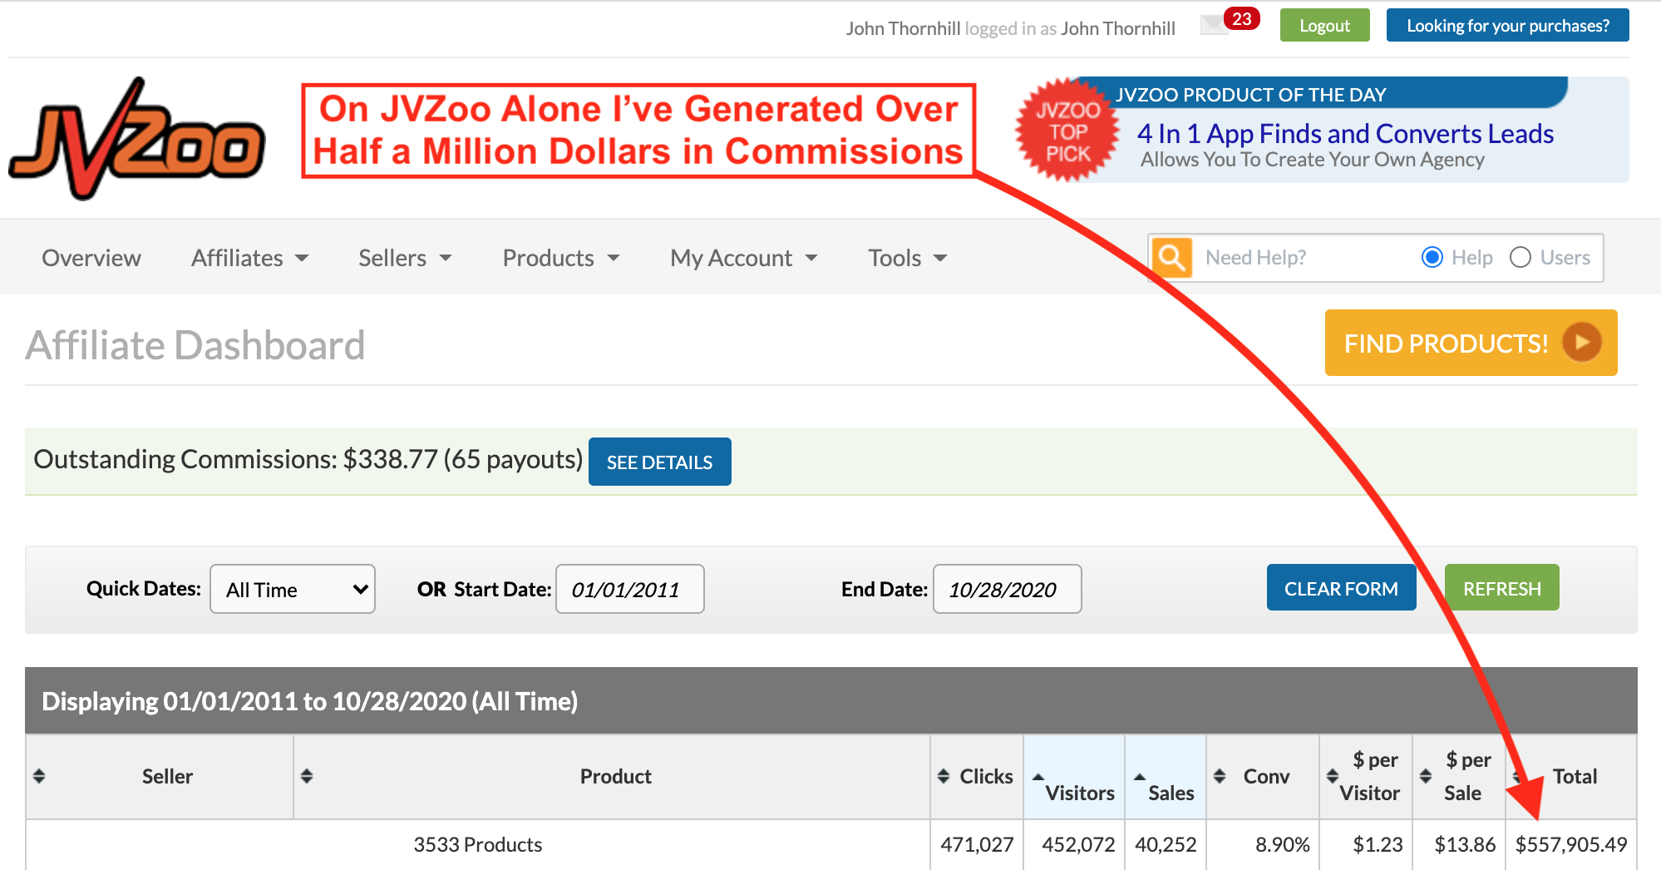Click the Start Date input field

tap(629, 590)
